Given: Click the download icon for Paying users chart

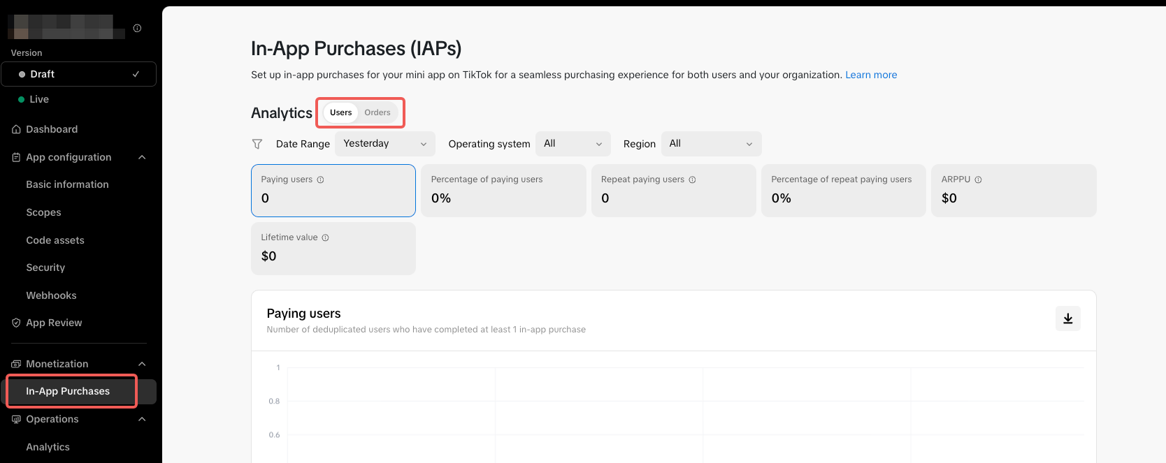Looking at the screenshot, I should coord(1067,318).
